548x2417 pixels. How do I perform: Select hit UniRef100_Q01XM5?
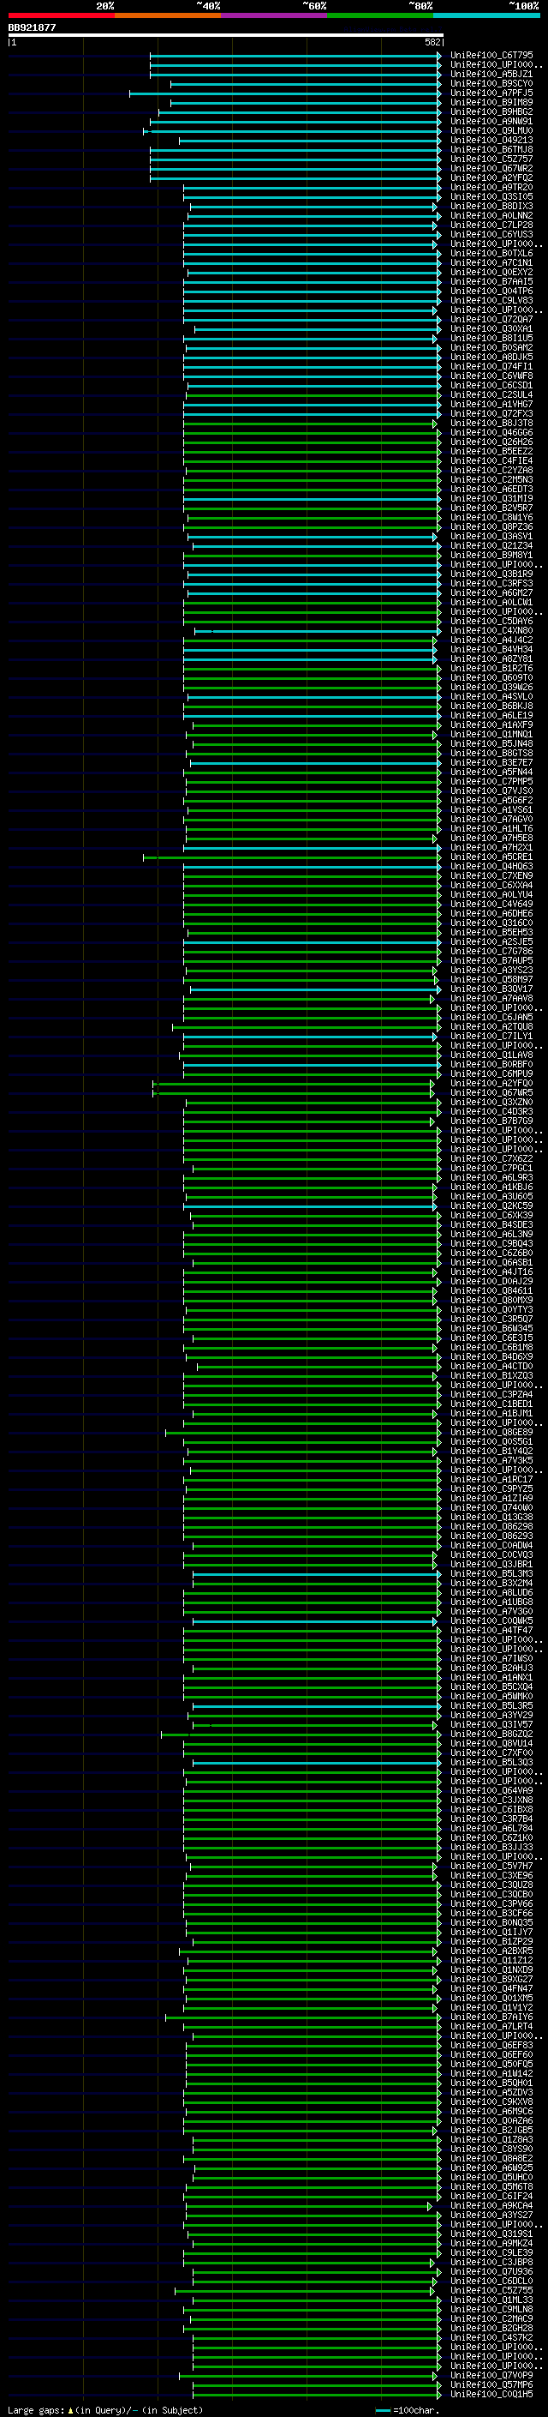point(491,1999)
